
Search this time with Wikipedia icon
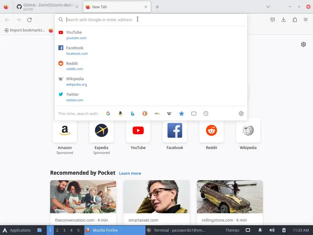point(169,114)
